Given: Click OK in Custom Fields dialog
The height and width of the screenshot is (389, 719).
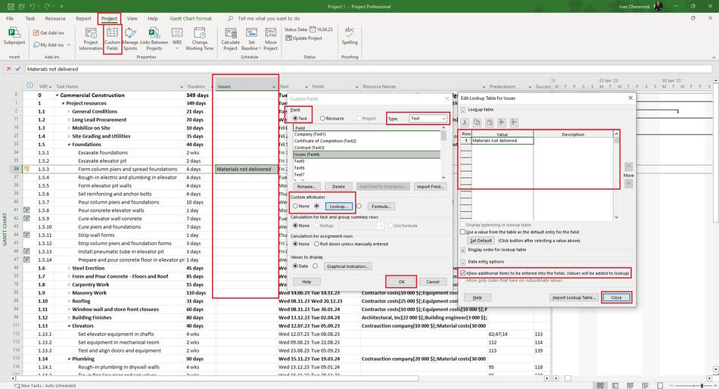Looking at the screenshot, I should point(401,282).
